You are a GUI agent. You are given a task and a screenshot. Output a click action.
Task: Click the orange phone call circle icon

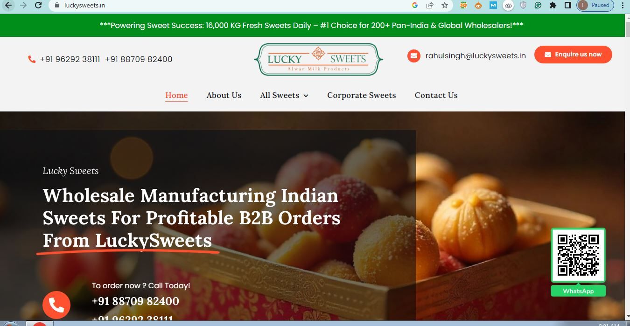[56, 305]
